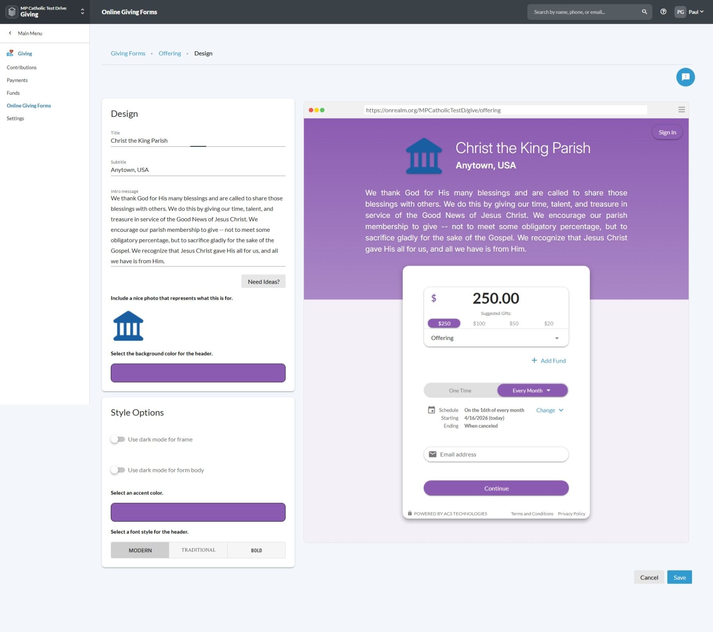Toggle dark mode for frame
The height and width of the screenshot is (632, 713).
118,439
